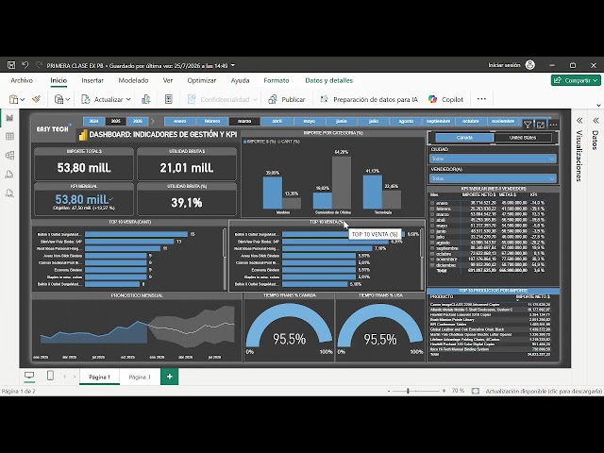Open the Modelado ribbon tab

(133, 80)
